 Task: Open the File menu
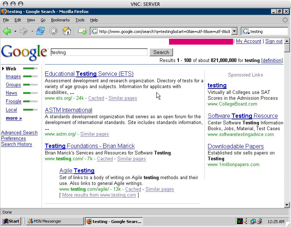(6, 20)
